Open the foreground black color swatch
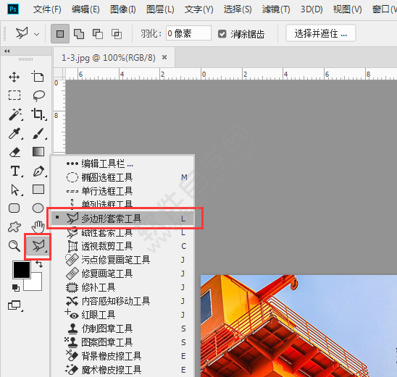The height and width of the screenshot is (377, 397). (22, 270)
